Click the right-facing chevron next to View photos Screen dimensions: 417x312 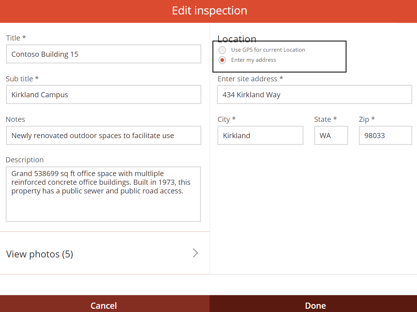[x=195, y=253]
